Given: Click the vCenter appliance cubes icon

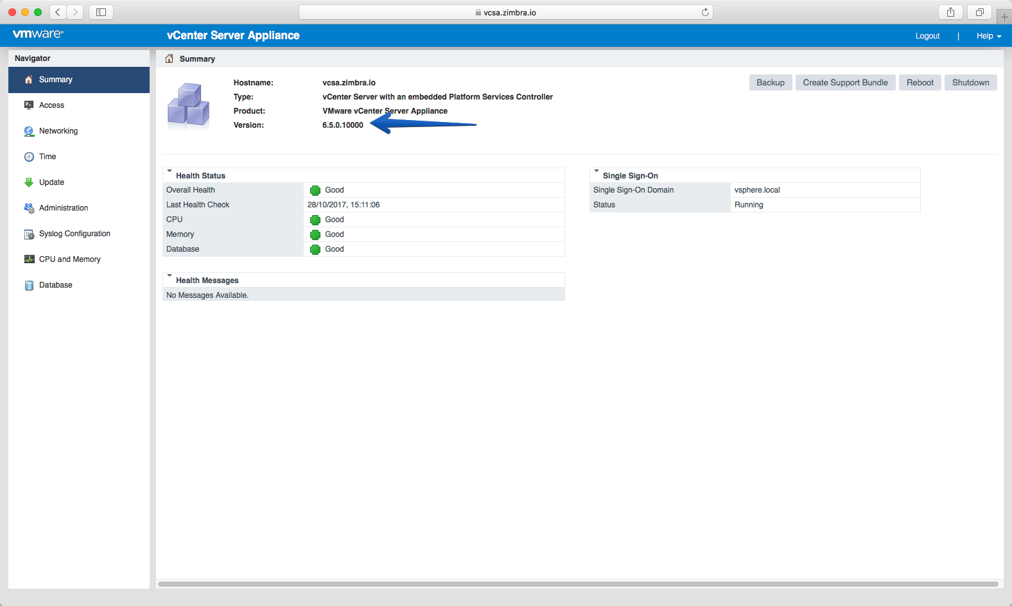Looking at the screenshot, I should pyautogui.click(x=188, y=105).
